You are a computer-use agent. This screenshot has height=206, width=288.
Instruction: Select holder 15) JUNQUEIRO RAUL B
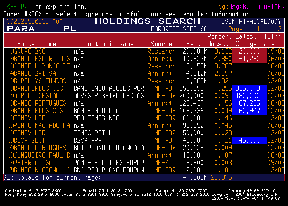pos(39,155)
